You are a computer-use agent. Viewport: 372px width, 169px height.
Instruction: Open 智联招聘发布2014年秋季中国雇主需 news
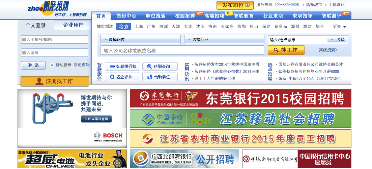227,64
